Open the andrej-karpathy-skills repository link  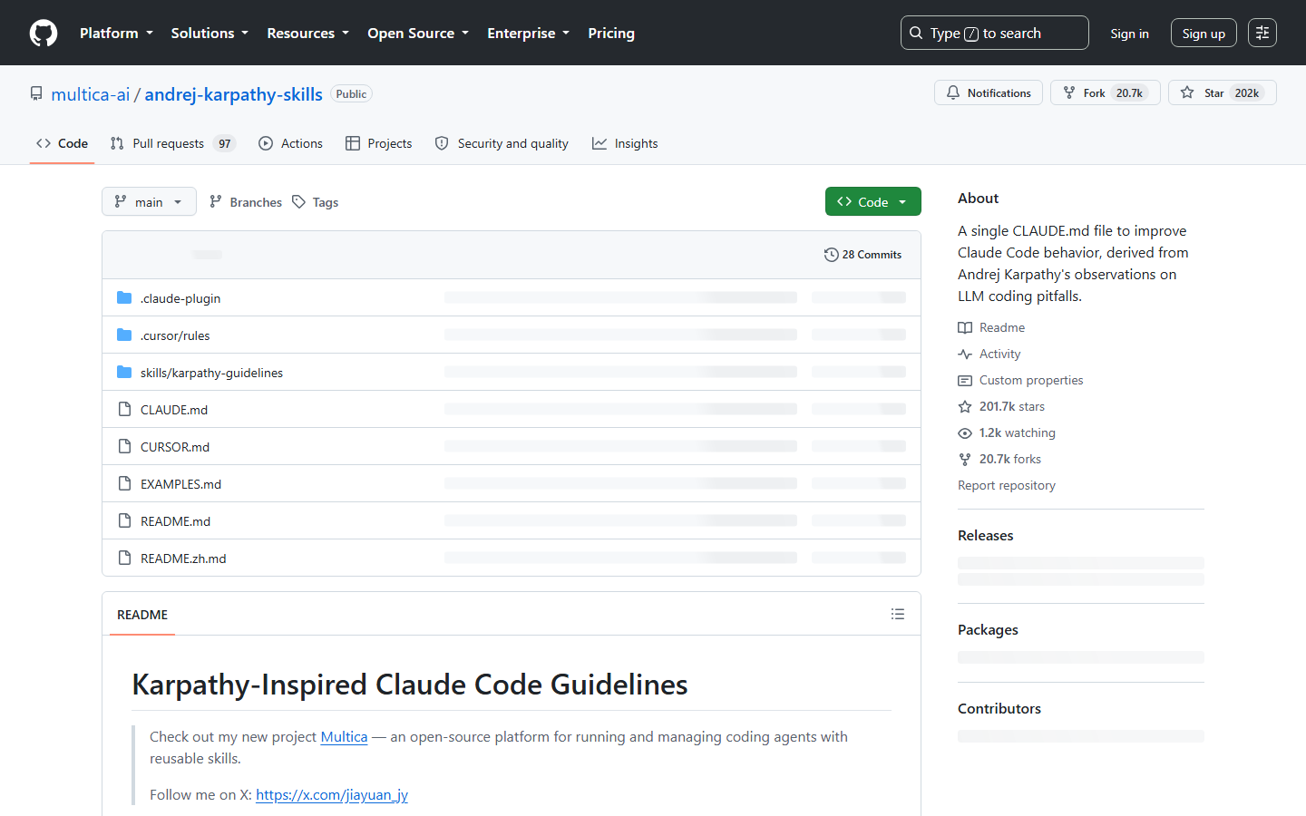pos(233,94)
